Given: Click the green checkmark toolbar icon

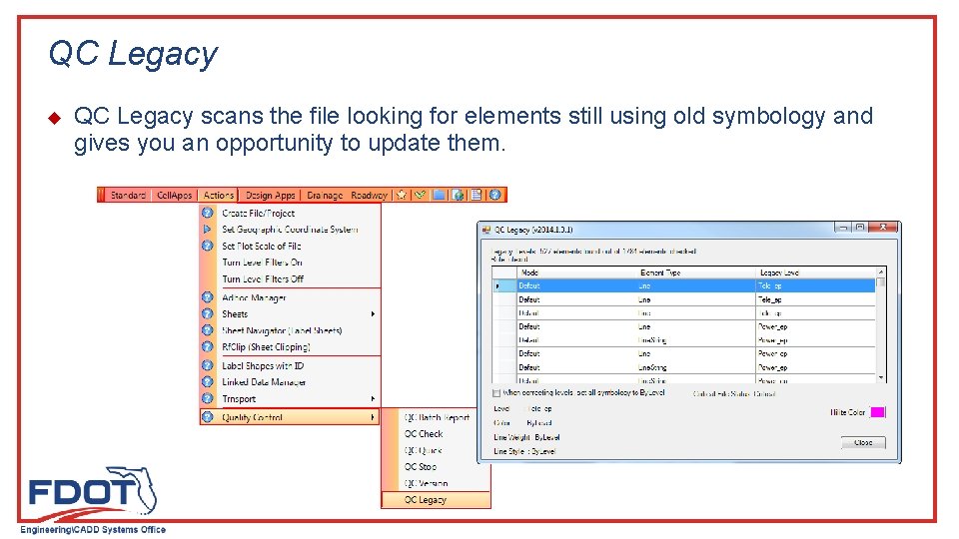Looking at the screenshot, I should 421,195.
